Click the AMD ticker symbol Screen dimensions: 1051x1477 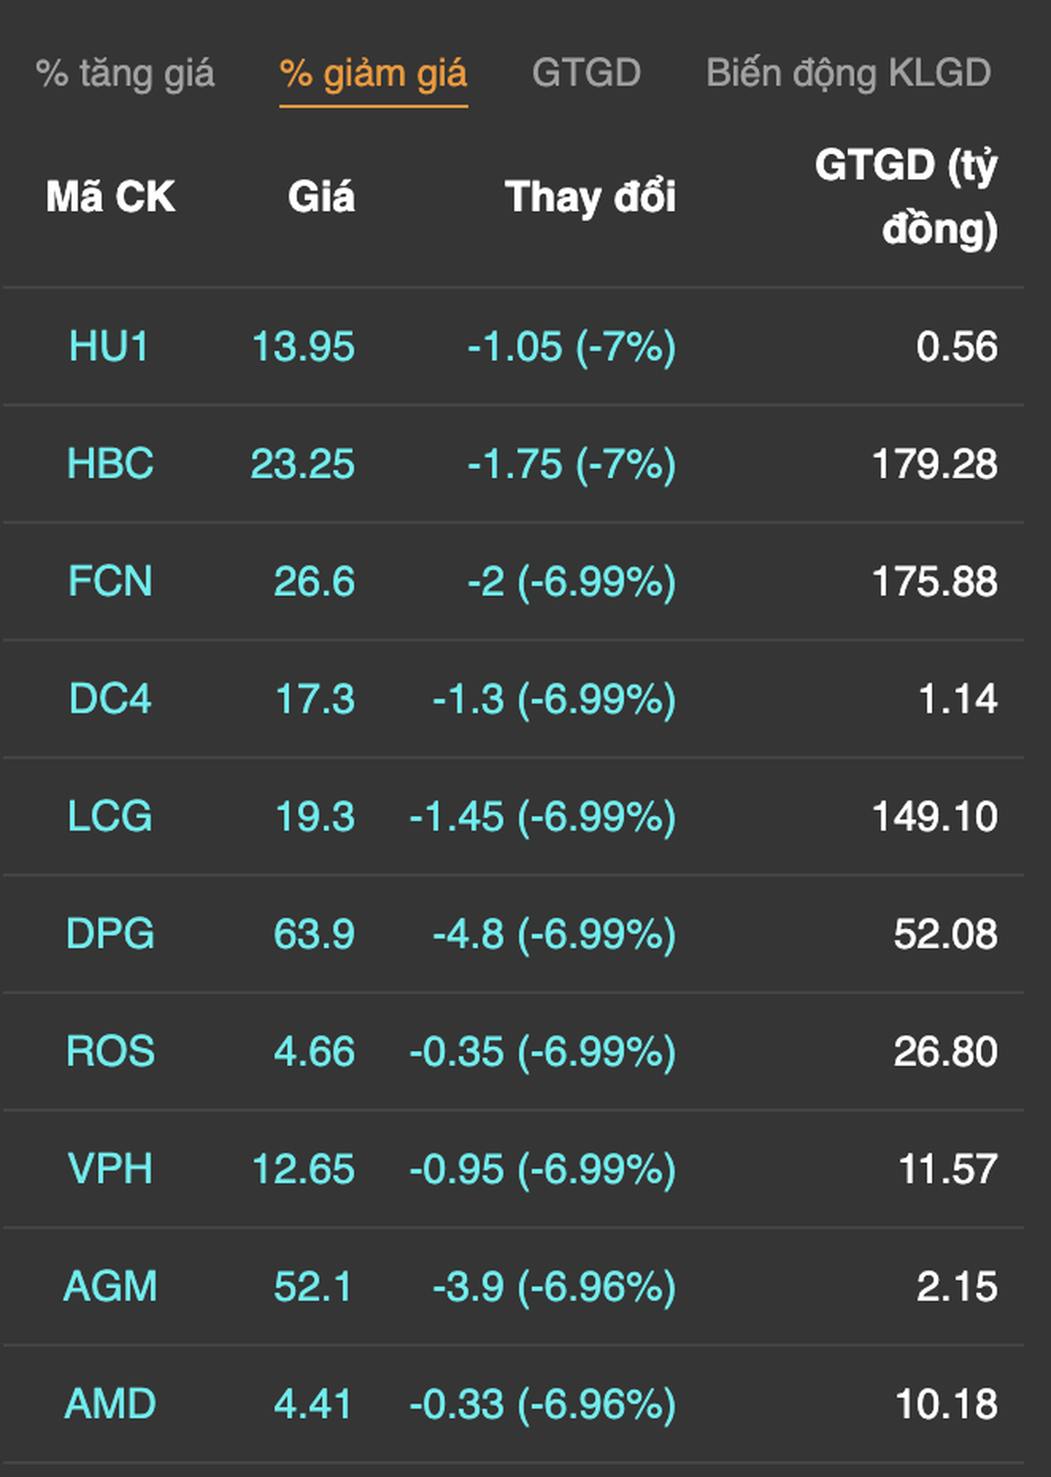110,1403
